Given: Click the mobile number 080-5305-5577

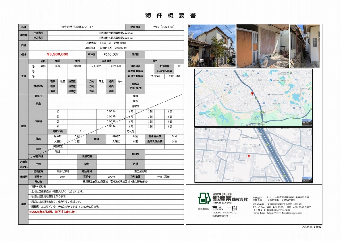Looking at the screenshot, I should point(302,207).
